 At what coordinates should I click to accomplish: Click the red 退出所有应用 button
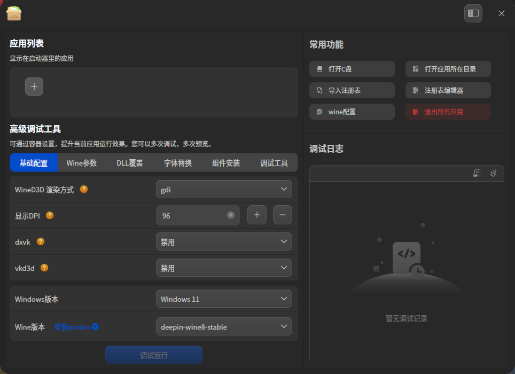(448, 112)
